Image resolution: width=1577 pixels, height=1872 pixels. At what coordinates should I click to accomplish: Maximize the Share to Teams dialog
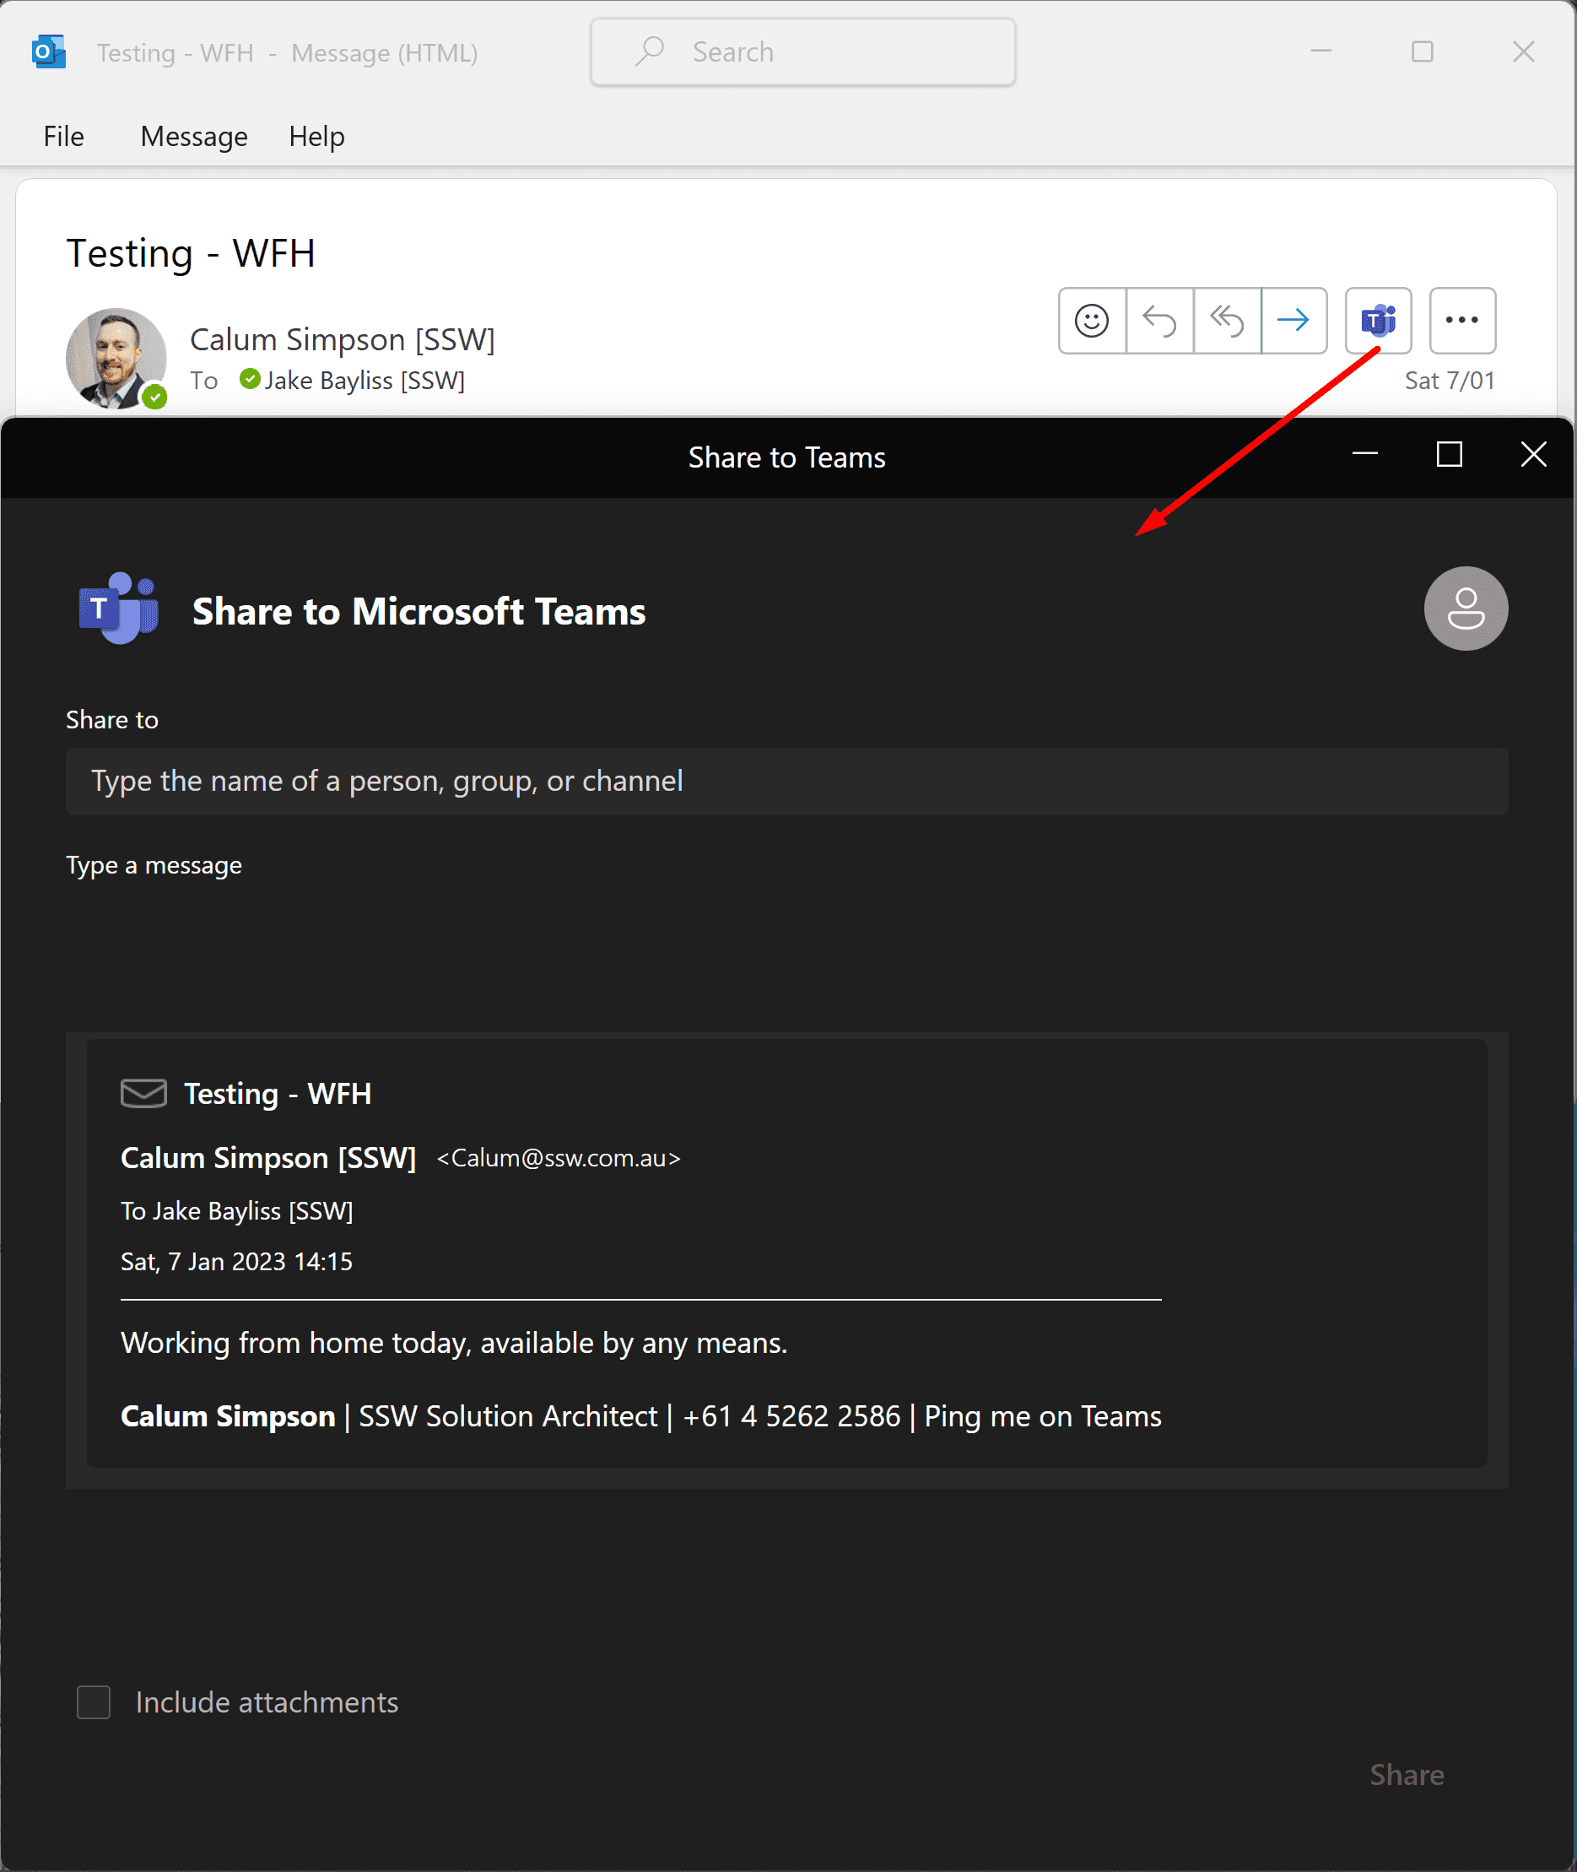(x=1449, y=455)
